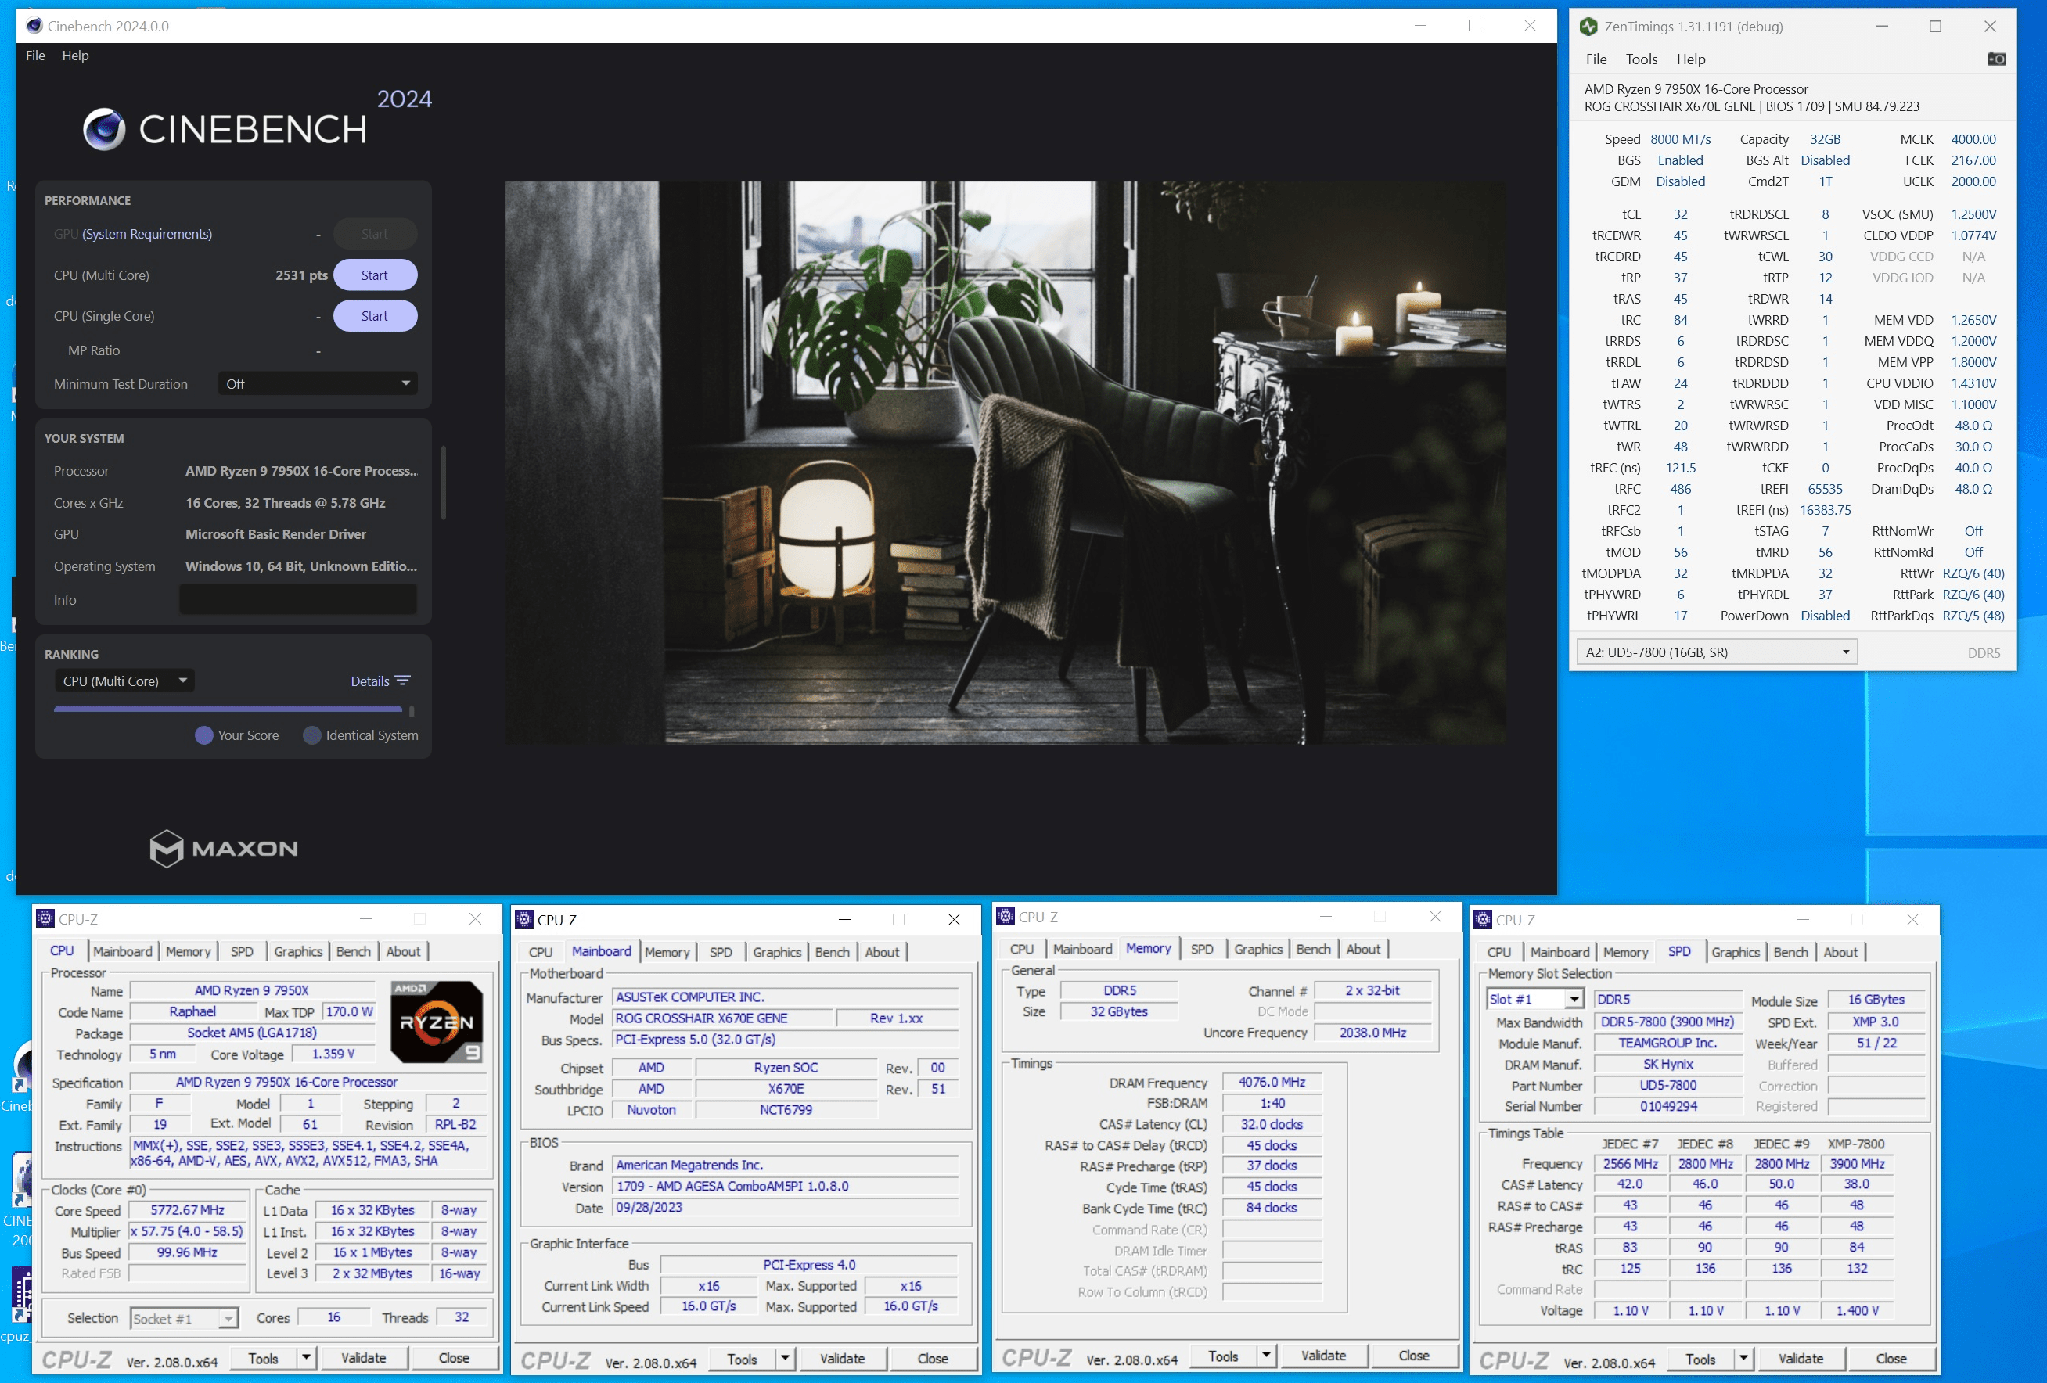Switch to Graphics tab in CPU-Z Memory window

1257,949
